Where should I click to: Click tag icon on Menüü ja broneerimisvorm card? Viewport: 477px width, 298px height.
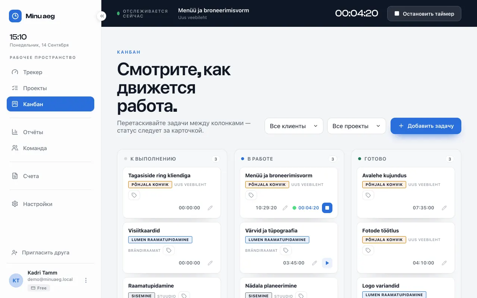pyautogui.click(x=251, y=195)
